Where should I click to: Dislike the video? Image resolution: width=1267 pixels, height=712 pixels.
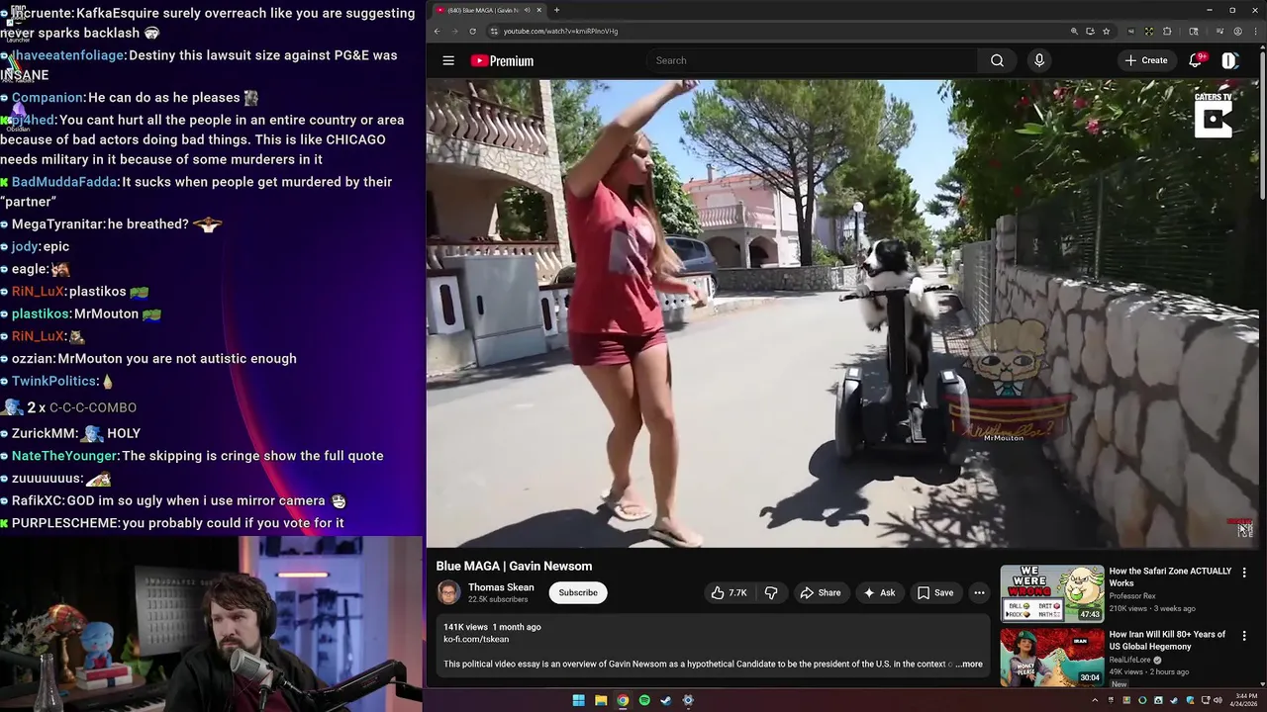coord(771,592)
